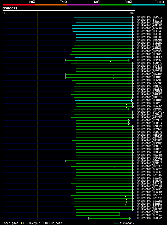Viewport: 167px width, 225px height.
Task: Click the purple ~60% identity legend segment
Action: coord(83,5)
